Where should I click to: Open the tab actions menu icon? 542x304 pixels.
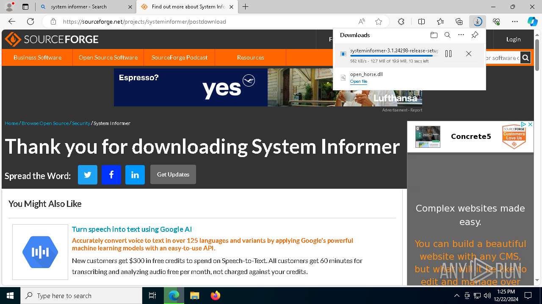[x=25, y=7]
